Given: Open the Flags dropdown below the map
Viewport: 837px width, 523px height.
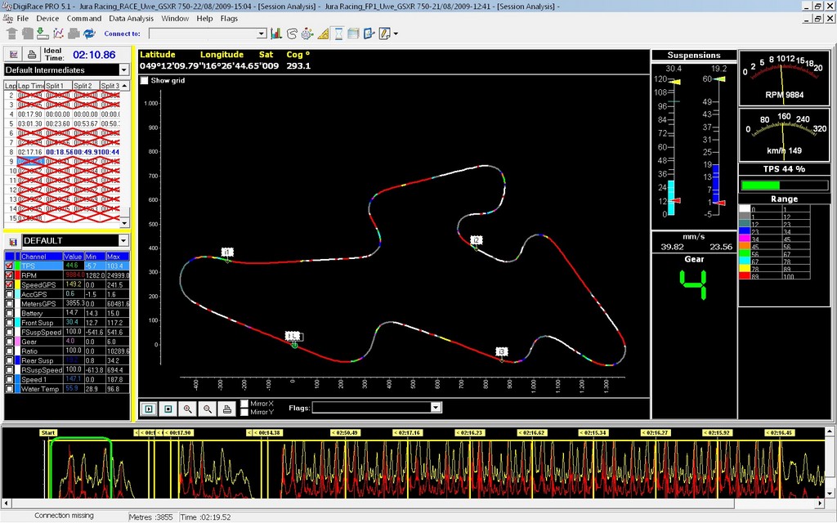Looking at the screenshot, I should [436, 408].
